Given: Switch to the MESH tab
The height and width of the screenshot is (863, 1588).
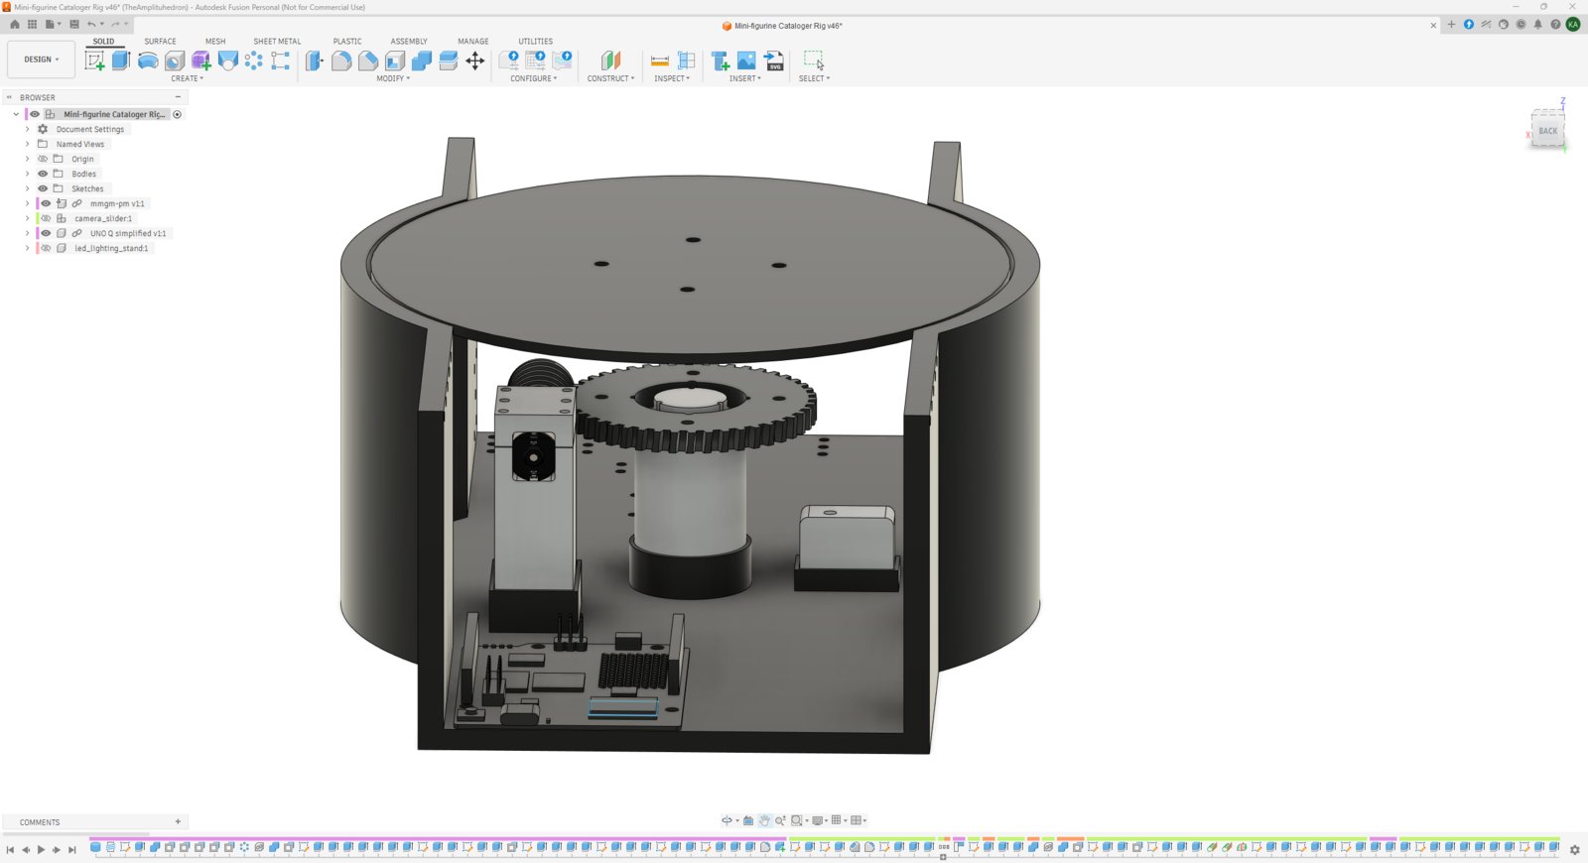Looking at the screenshot, I should (x=215, y=42).
